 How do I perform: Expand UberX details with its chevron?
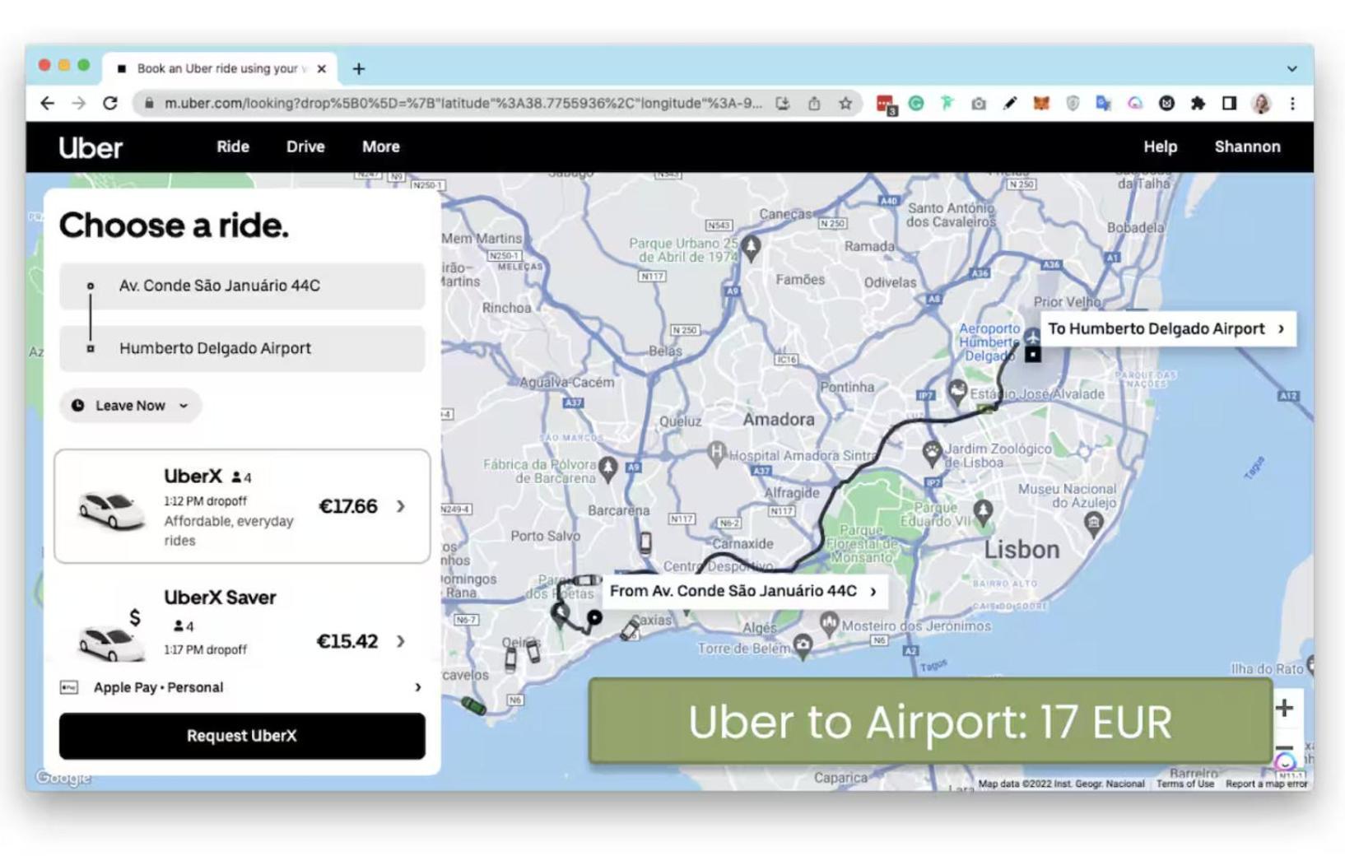tap(401, 506)
